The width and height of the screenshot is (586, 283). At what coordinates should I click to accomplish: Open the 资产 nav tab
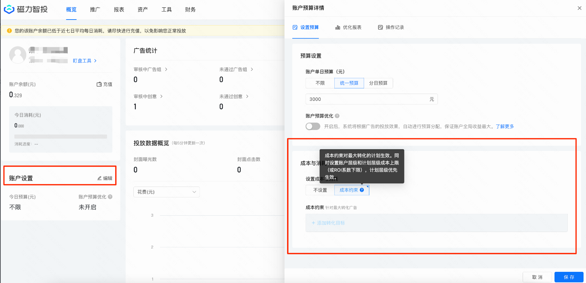pyautogui.click(x=143, y=9)
